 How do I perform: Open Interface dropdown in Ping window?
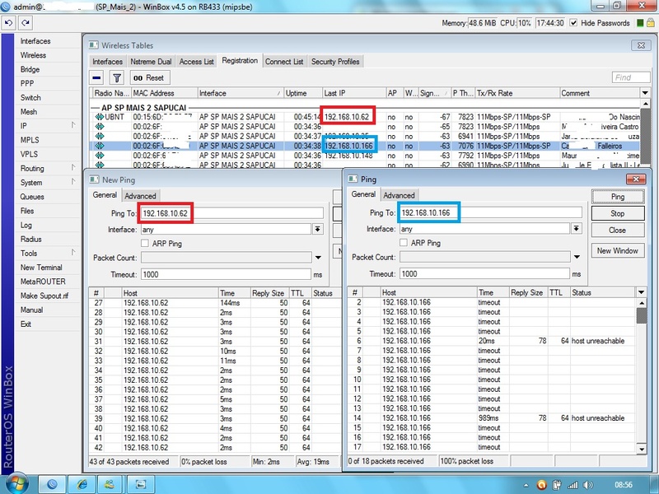576,229
